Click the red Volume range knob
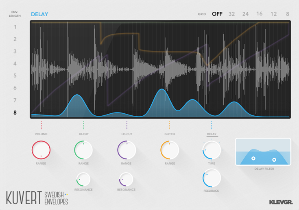 (41, 150)
